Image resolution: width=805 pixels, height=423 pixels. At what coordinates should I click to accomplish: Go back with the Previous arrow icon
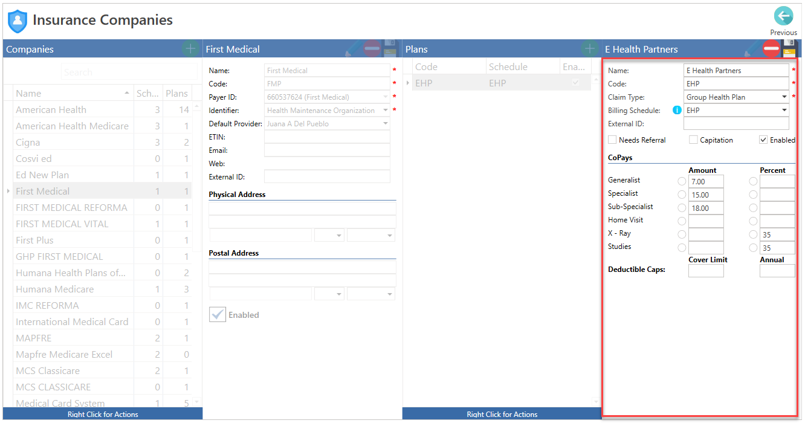click(783, 16)
